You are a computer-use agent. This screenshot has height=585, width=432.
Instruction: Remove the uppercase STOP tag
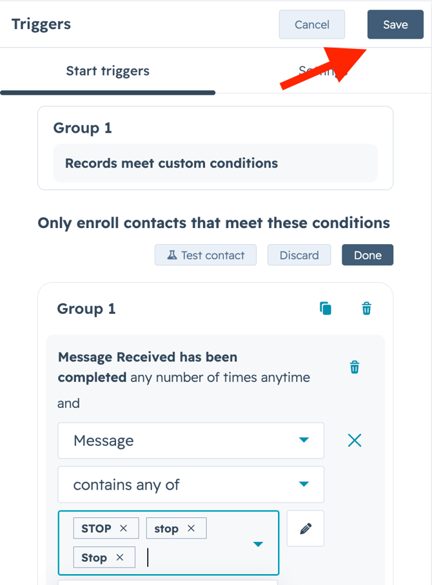click(124, 528)
